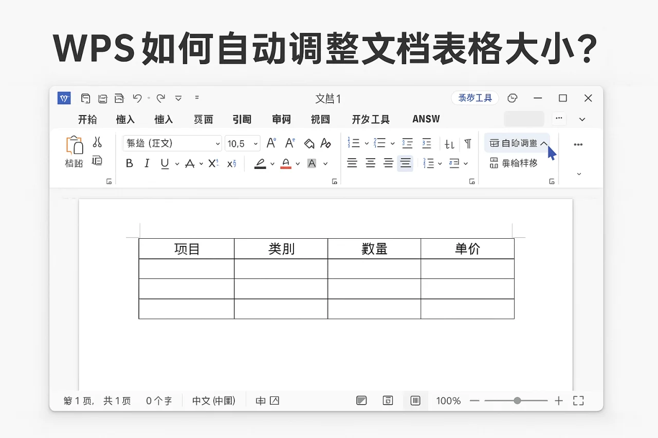The height and width of the screenshot is (438, 658).
Task: Click the clear formatting eraser icon
Action: tap(309, 143)
